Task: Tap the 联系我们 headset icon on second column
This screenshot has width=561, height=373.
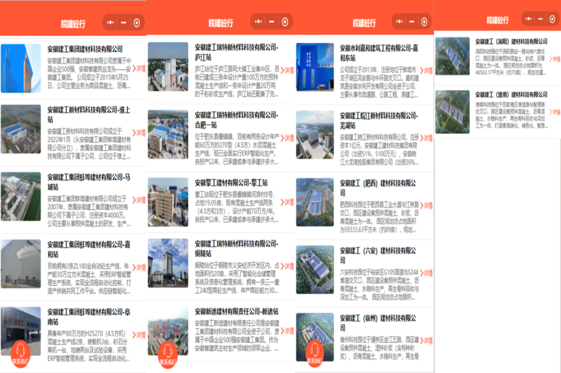Action: [167, 353]
